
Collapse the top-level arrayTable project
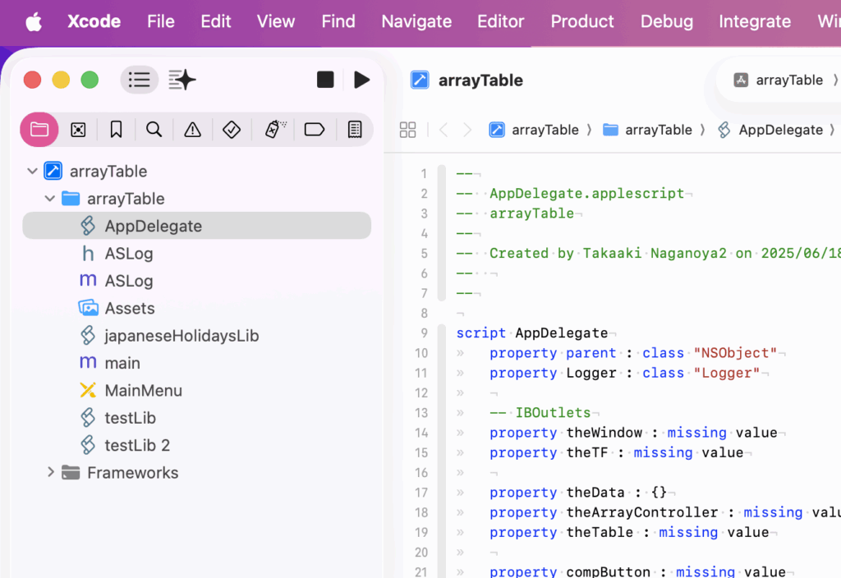[x=32, y=172]
